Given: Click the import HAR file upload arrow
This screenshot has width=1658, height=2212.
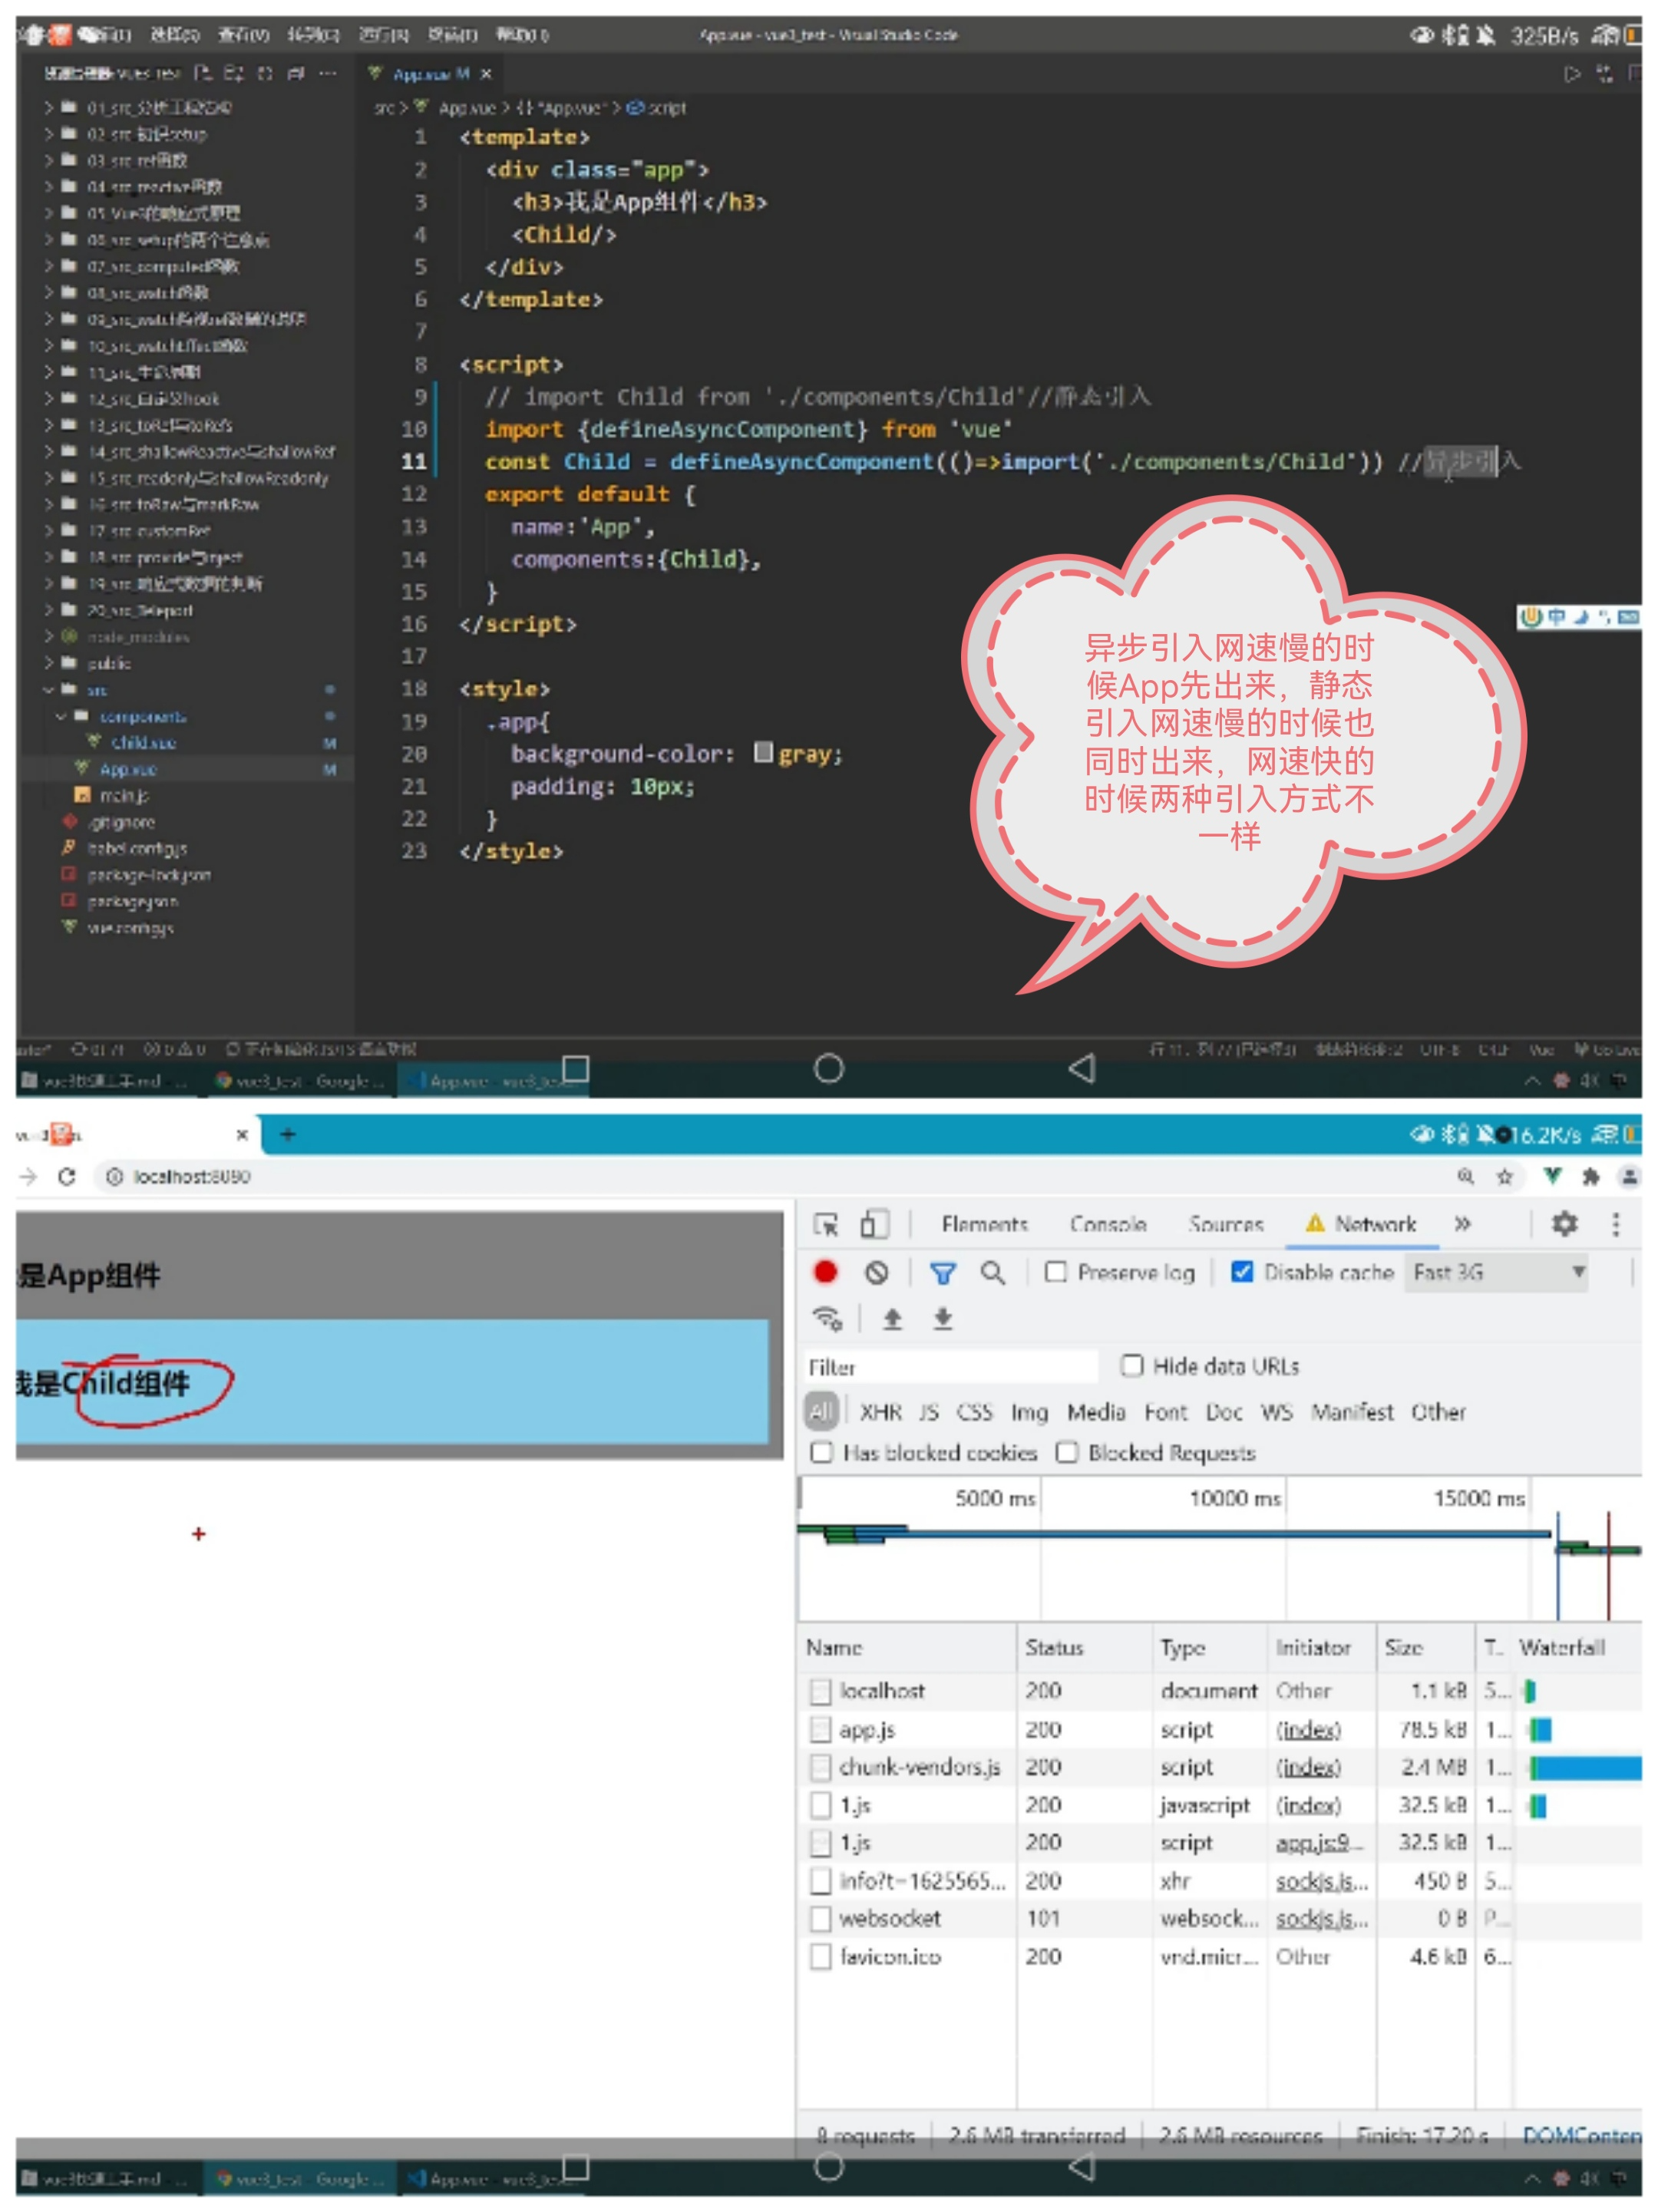Looking at the screenshot, I should click(x=892, y=1319).
